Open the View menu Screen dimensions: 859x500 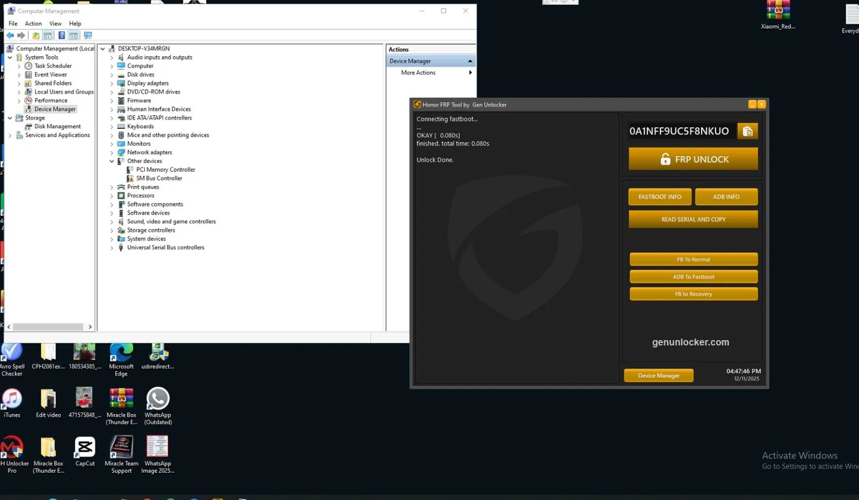tap(55, 24)
